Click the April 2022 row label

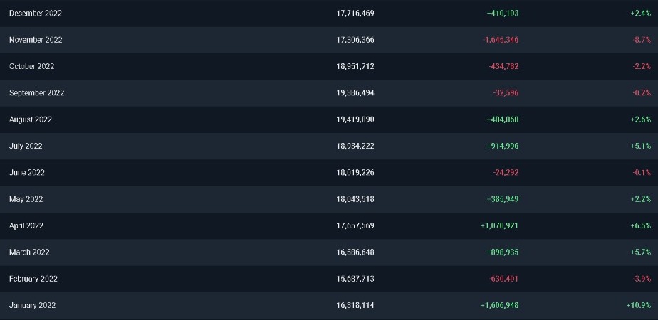[x=26, y=225]
